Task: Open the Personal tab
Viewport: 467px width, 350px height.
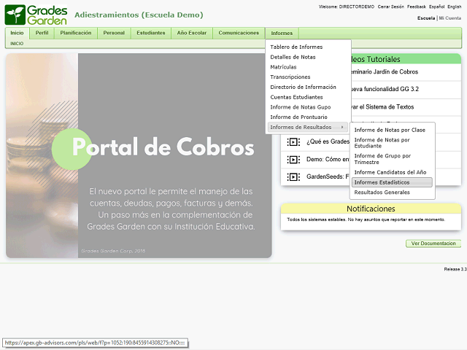Action: [x=114, y=33]
